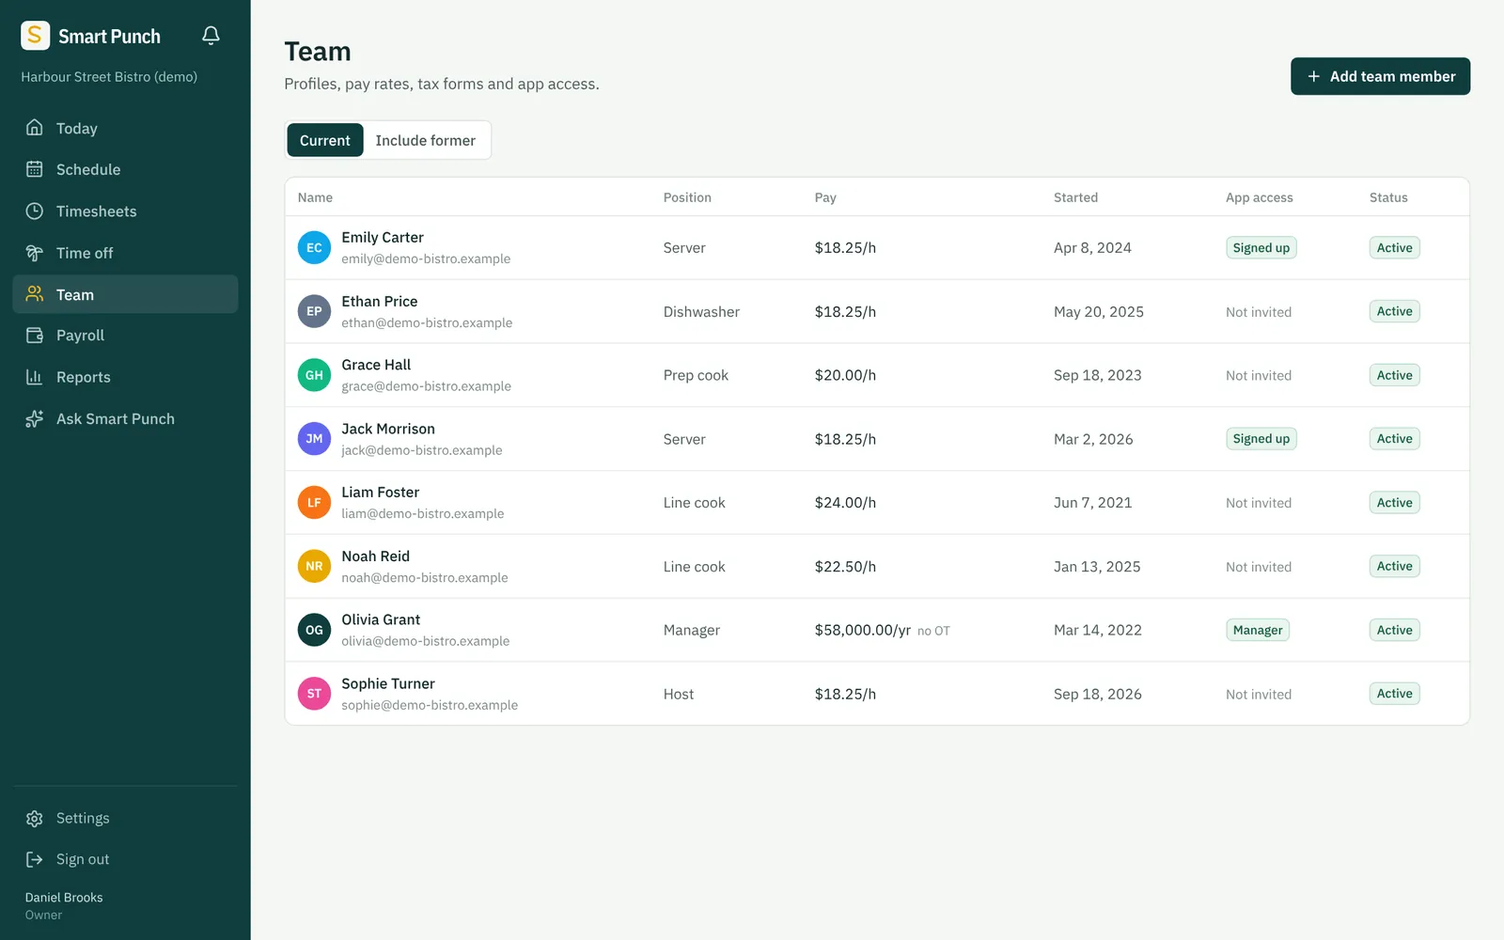The height and width of the screenshot is (940, 1504).
Task: Click the Started column header
Action: [x=1075, y=197]
